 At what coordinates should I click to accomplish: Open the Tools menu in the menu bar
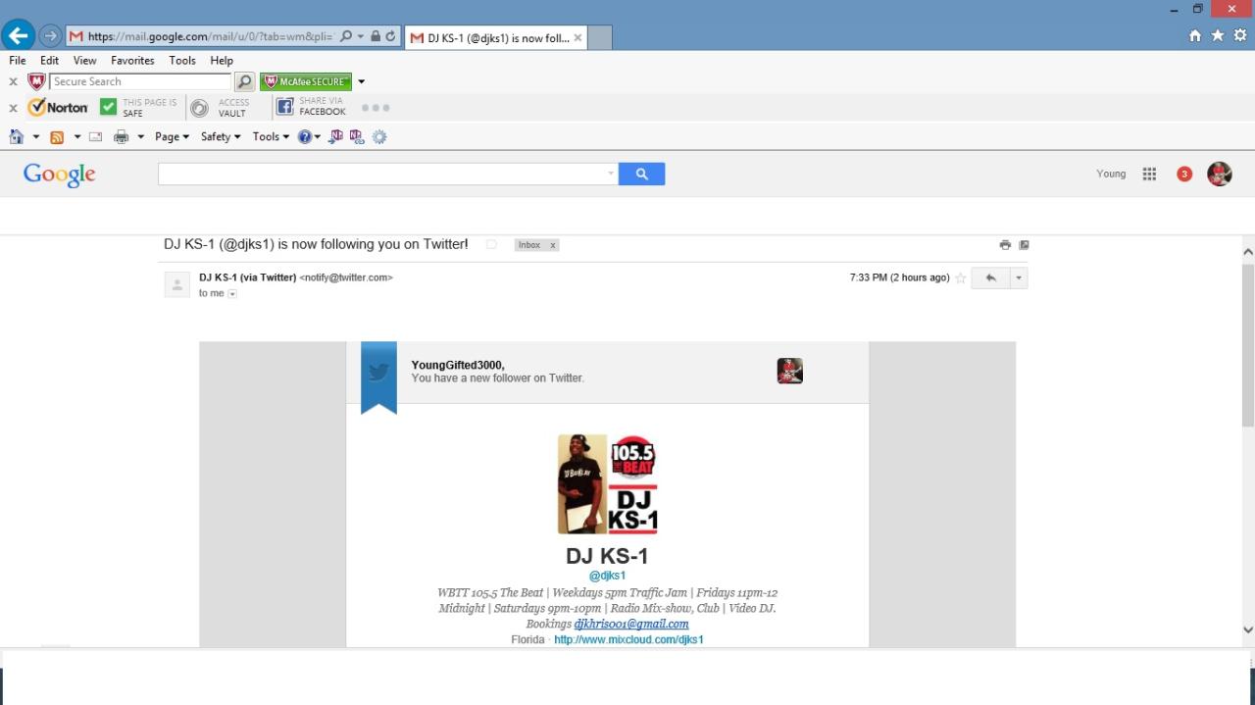point(182,61)
